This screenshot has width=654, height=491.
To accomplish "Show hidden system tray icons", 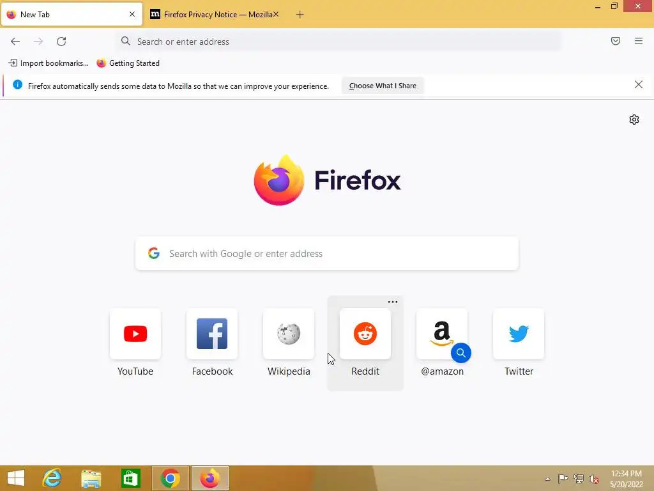I will (x=547, y=479).
